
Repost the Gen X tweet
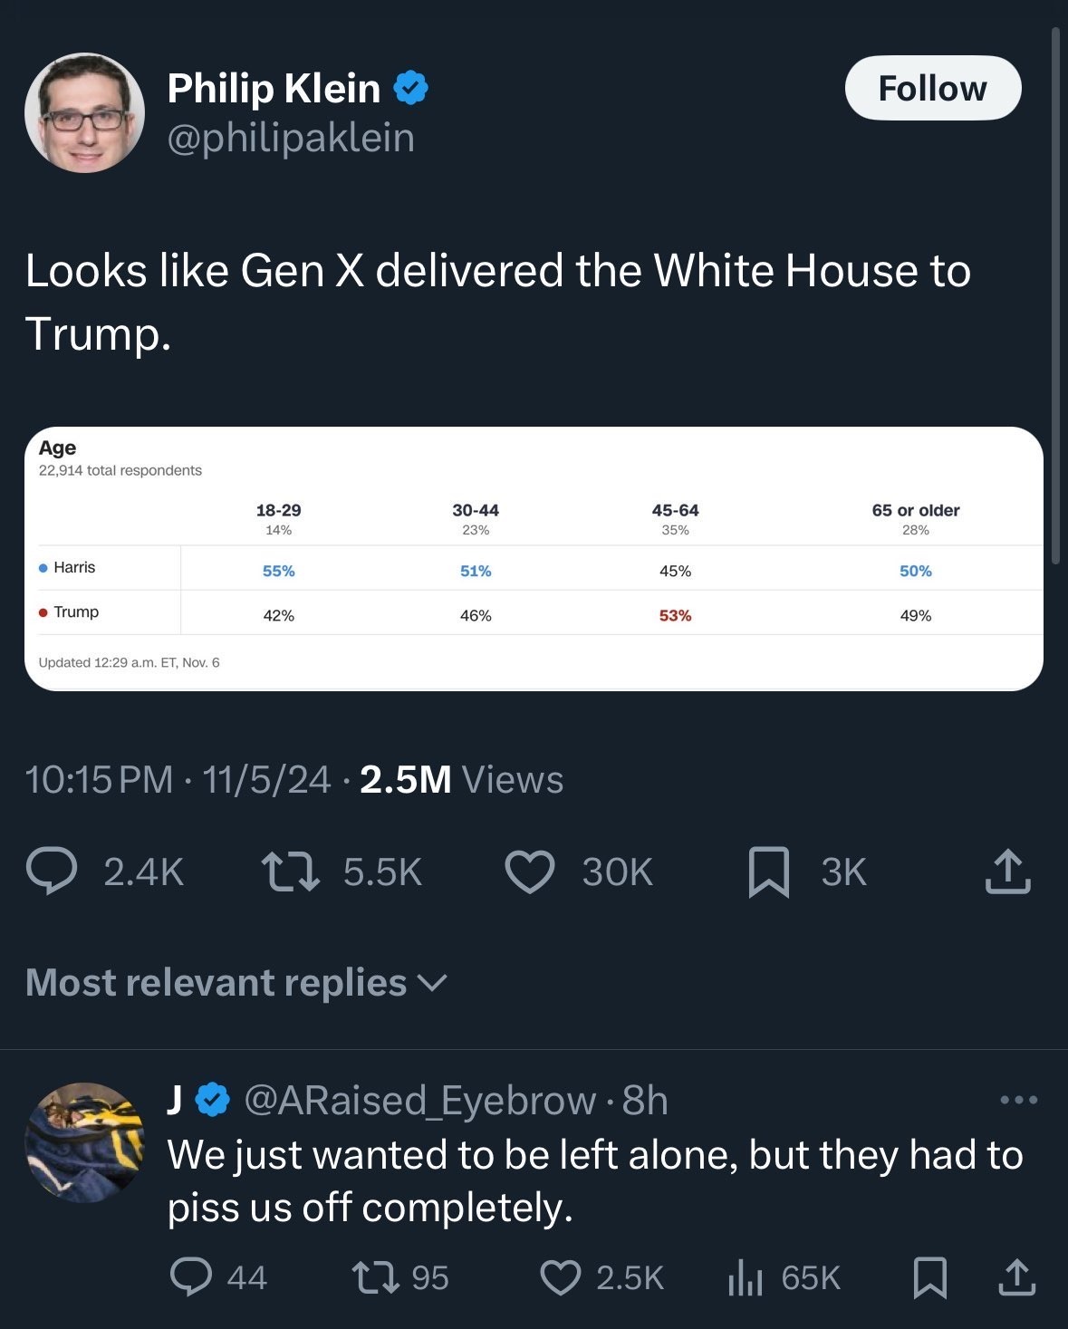[x=291, y=872]
